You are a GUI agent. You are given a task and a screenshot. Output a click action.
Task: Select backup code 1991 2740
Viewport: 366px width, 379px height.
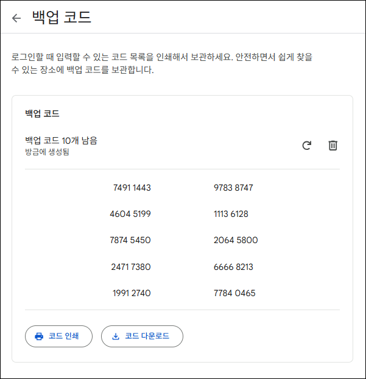point(132,293)
